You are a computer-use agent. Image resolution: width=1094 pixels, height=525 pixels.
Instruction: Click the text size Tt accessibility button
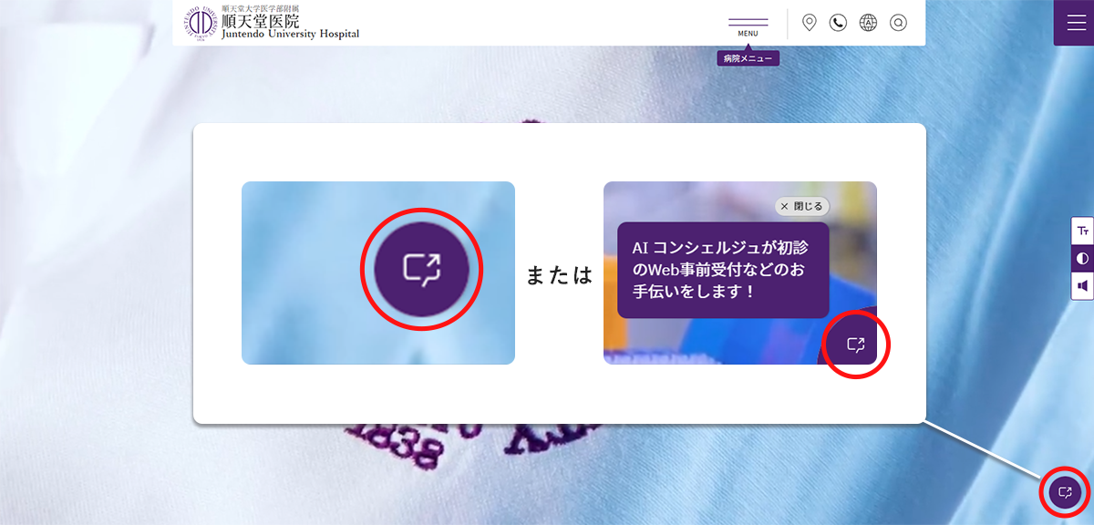point(1082,230)
